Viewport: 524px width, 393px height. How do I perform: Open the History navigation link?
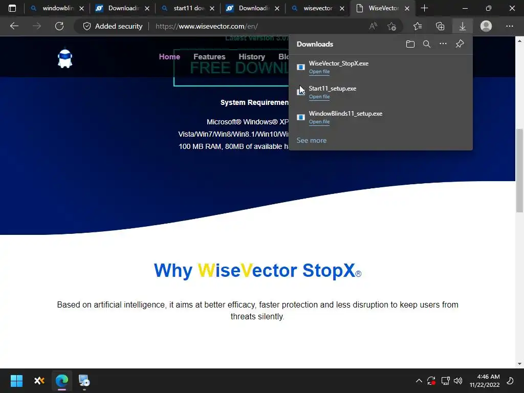pos(252,56)
